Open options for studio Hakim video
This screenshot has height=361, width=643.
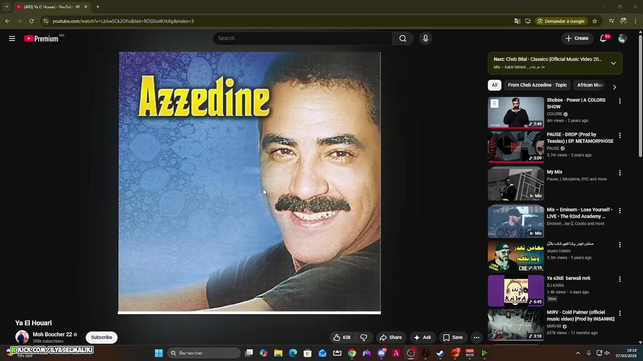pos(619,245)
